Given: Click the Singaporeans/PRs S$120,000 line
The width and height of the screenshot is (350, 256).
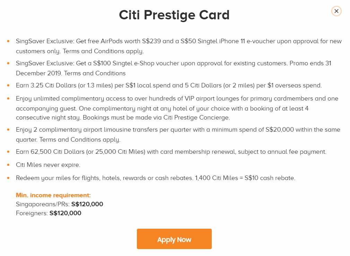Looking at the screenshot, I should [x=60, y=204].
